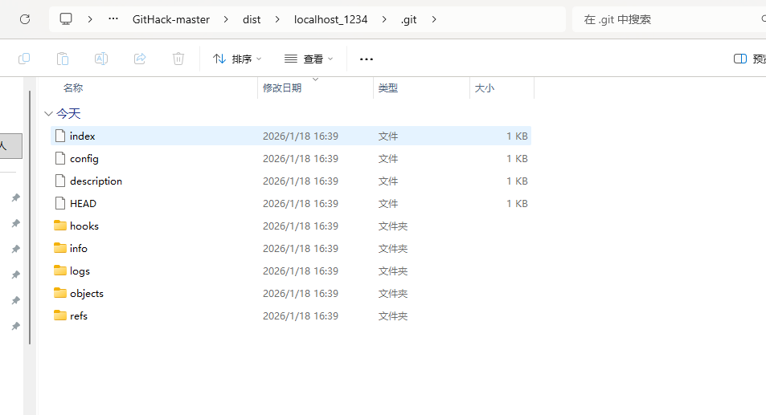Viewport: 766px width, 415px height.
Task: Select the config file
Action: (84, 159)
